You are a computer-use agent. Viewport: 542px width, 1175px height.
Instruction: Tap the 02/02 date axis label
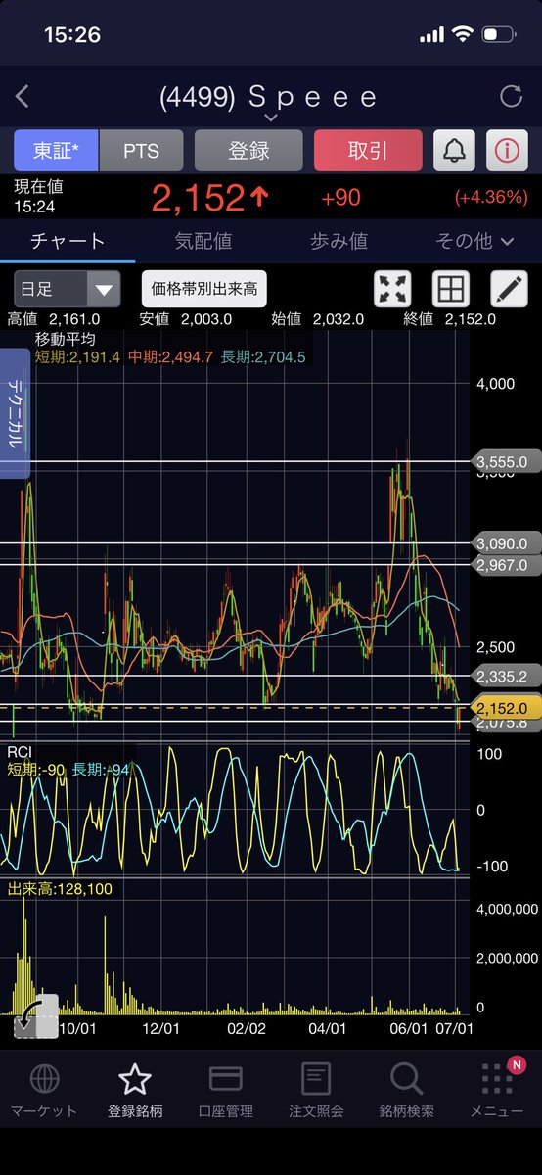247,1028
